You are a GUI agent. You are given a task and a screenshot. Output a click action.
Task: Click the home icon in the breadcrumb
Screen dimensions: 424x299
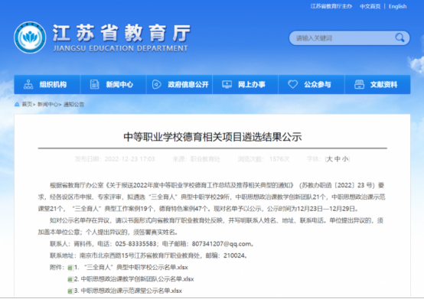[x=17, y=104]
